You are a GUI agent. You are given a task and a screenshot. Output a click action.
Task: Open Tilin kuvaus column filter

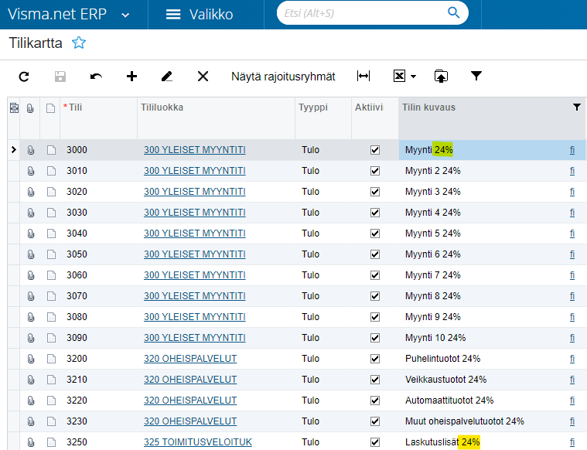pyautogui.click(x=577, y=107)
